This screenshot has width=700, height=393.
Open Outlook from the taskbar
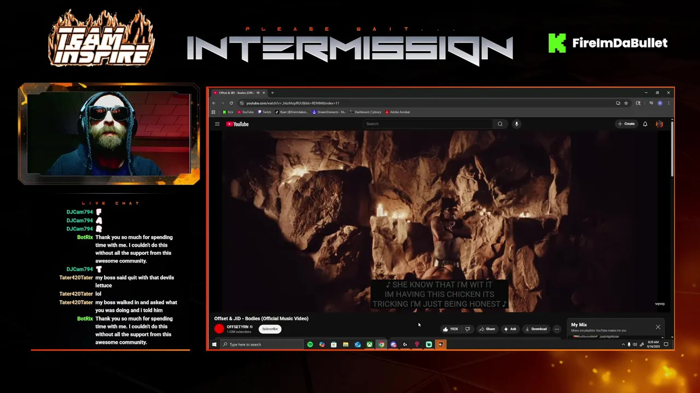coord(358,344)
